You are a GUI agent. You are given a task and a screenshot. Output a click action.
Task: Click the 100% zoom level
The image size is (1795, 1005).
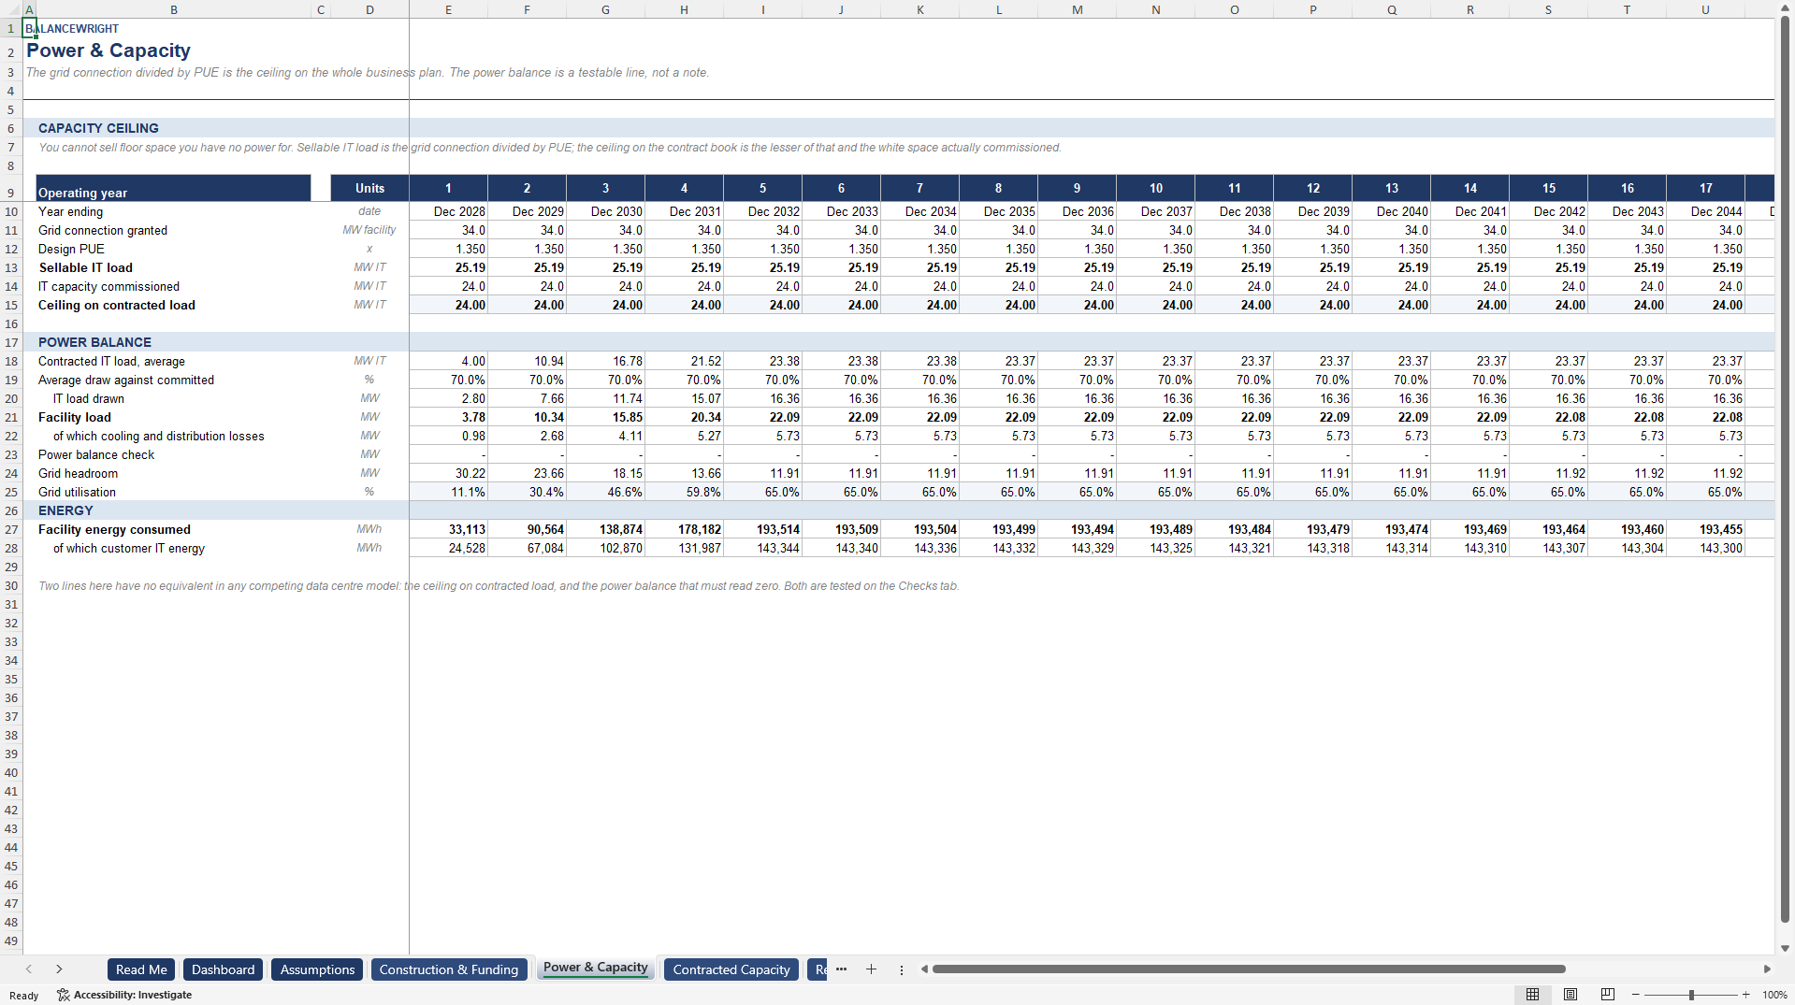tap(1774, 995)
